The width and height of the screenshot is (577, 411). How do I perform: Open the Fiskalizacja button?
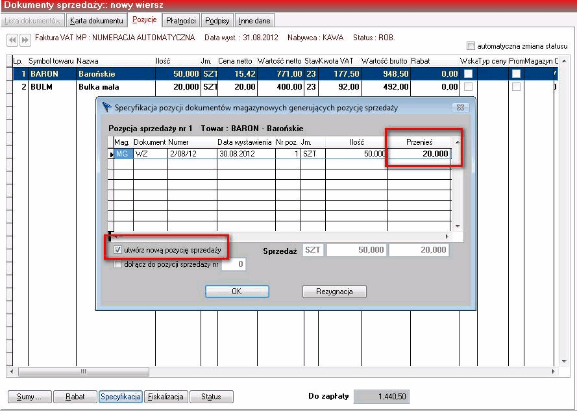[166, 397]
